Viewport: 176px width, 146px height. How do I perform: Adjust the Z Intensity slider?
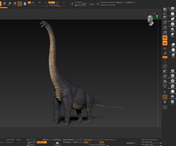tap(58, 5)
